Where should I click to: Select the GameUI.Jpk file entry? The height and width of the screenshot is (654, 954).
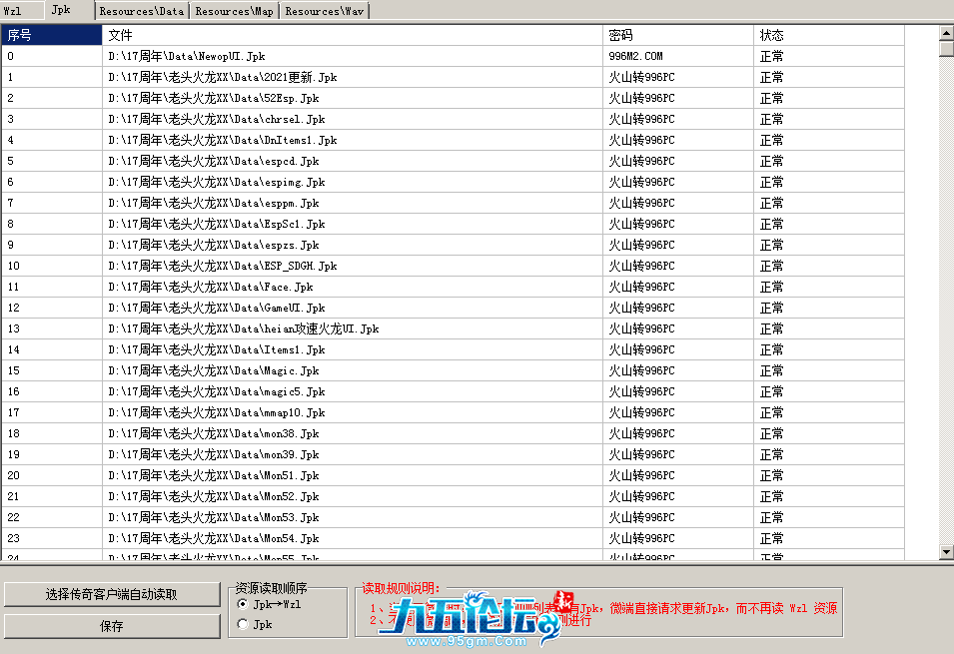pos(217,309)
